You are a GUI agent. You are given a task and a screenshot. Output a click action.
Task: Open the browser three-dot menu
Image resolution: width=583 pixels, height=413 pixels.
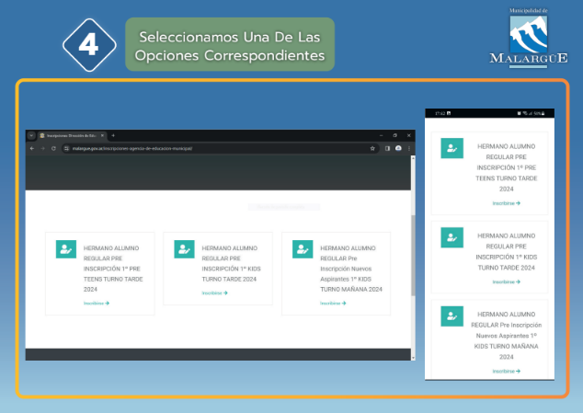click(x=410, y=148)
